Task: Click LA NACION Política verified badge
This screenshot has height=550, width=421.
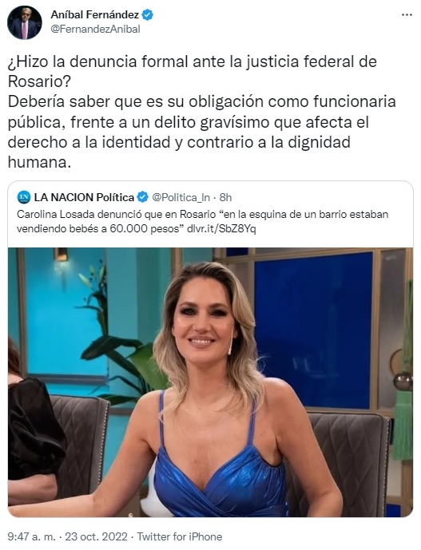Action: 142,197
